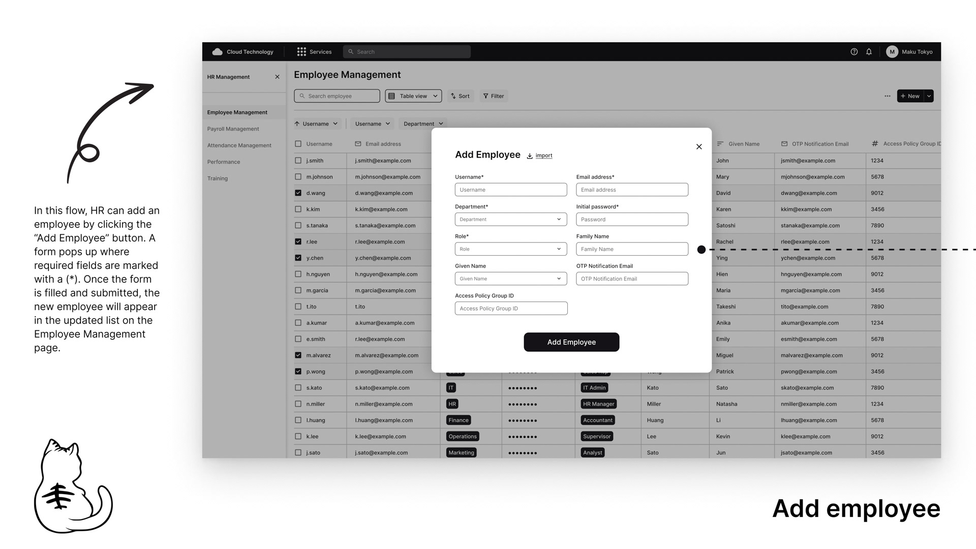The height and width of the screenshot is (549, 976).
Task: Click the Cloud Technology logo
Action: coord(218,52)
